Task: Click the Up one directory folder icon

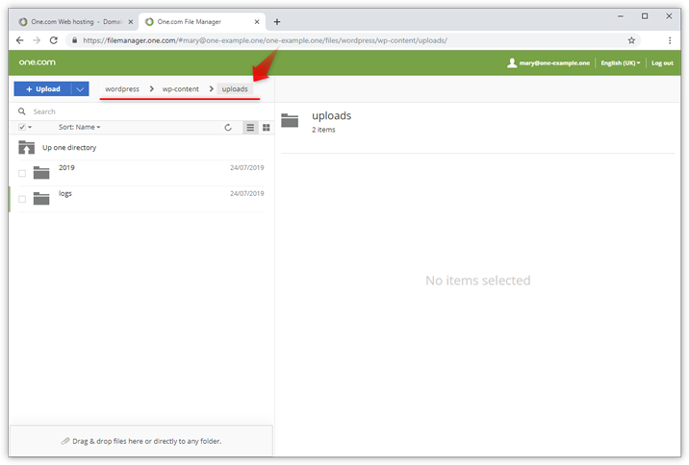Action: point(26,148)
